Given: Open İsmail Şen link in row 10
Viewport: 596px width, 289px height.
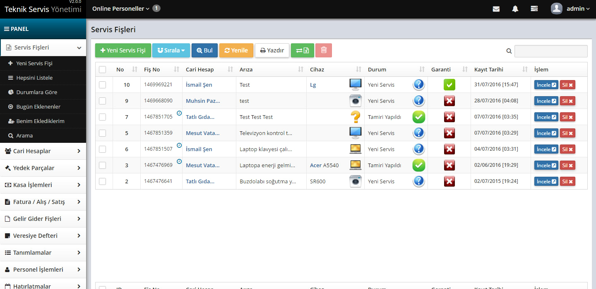Looking at the screenshot, I should (x=199, y=85).
